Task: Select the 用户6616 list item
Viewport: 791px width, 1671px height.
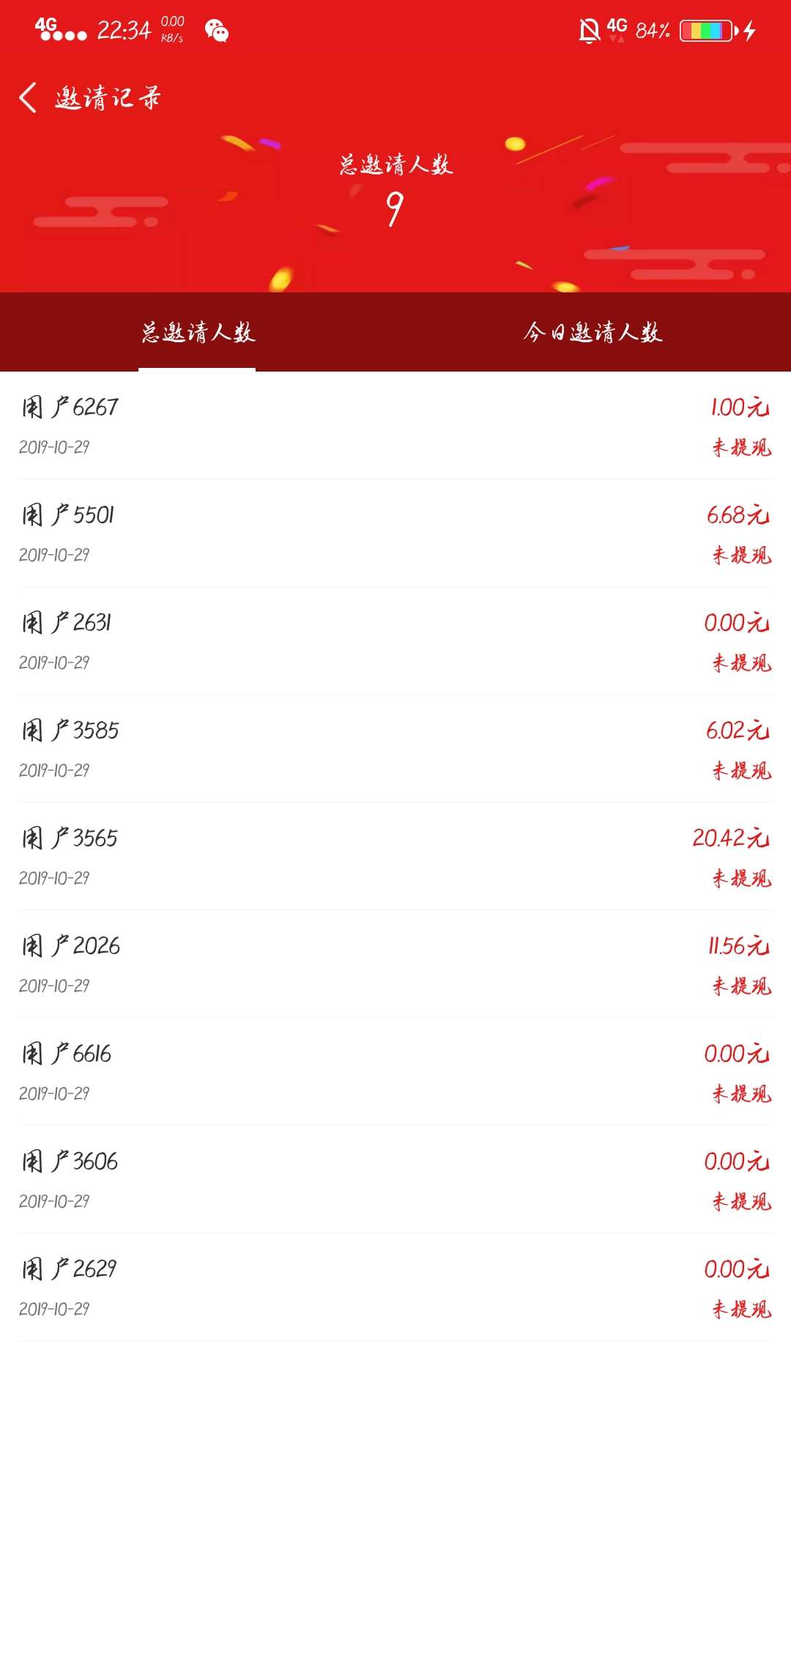Action: pos(395,1072)
